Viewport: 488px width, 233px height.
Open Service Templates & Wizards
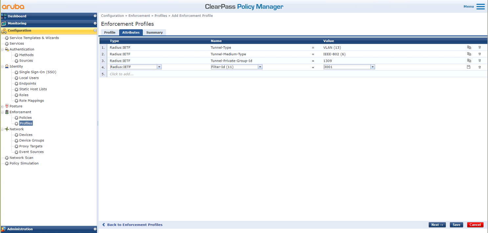[x=34, y=38]
